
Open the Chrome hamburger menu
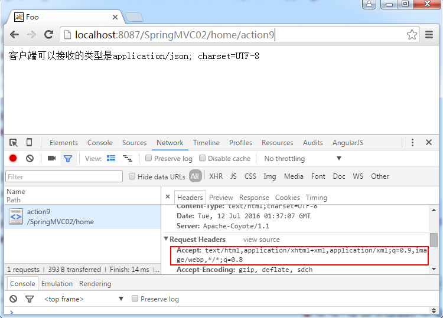pos(429,34)
